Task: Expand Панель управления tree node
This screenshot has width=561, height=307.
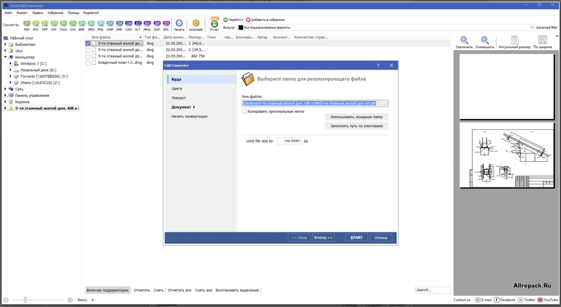Action: tap(6, 95)
